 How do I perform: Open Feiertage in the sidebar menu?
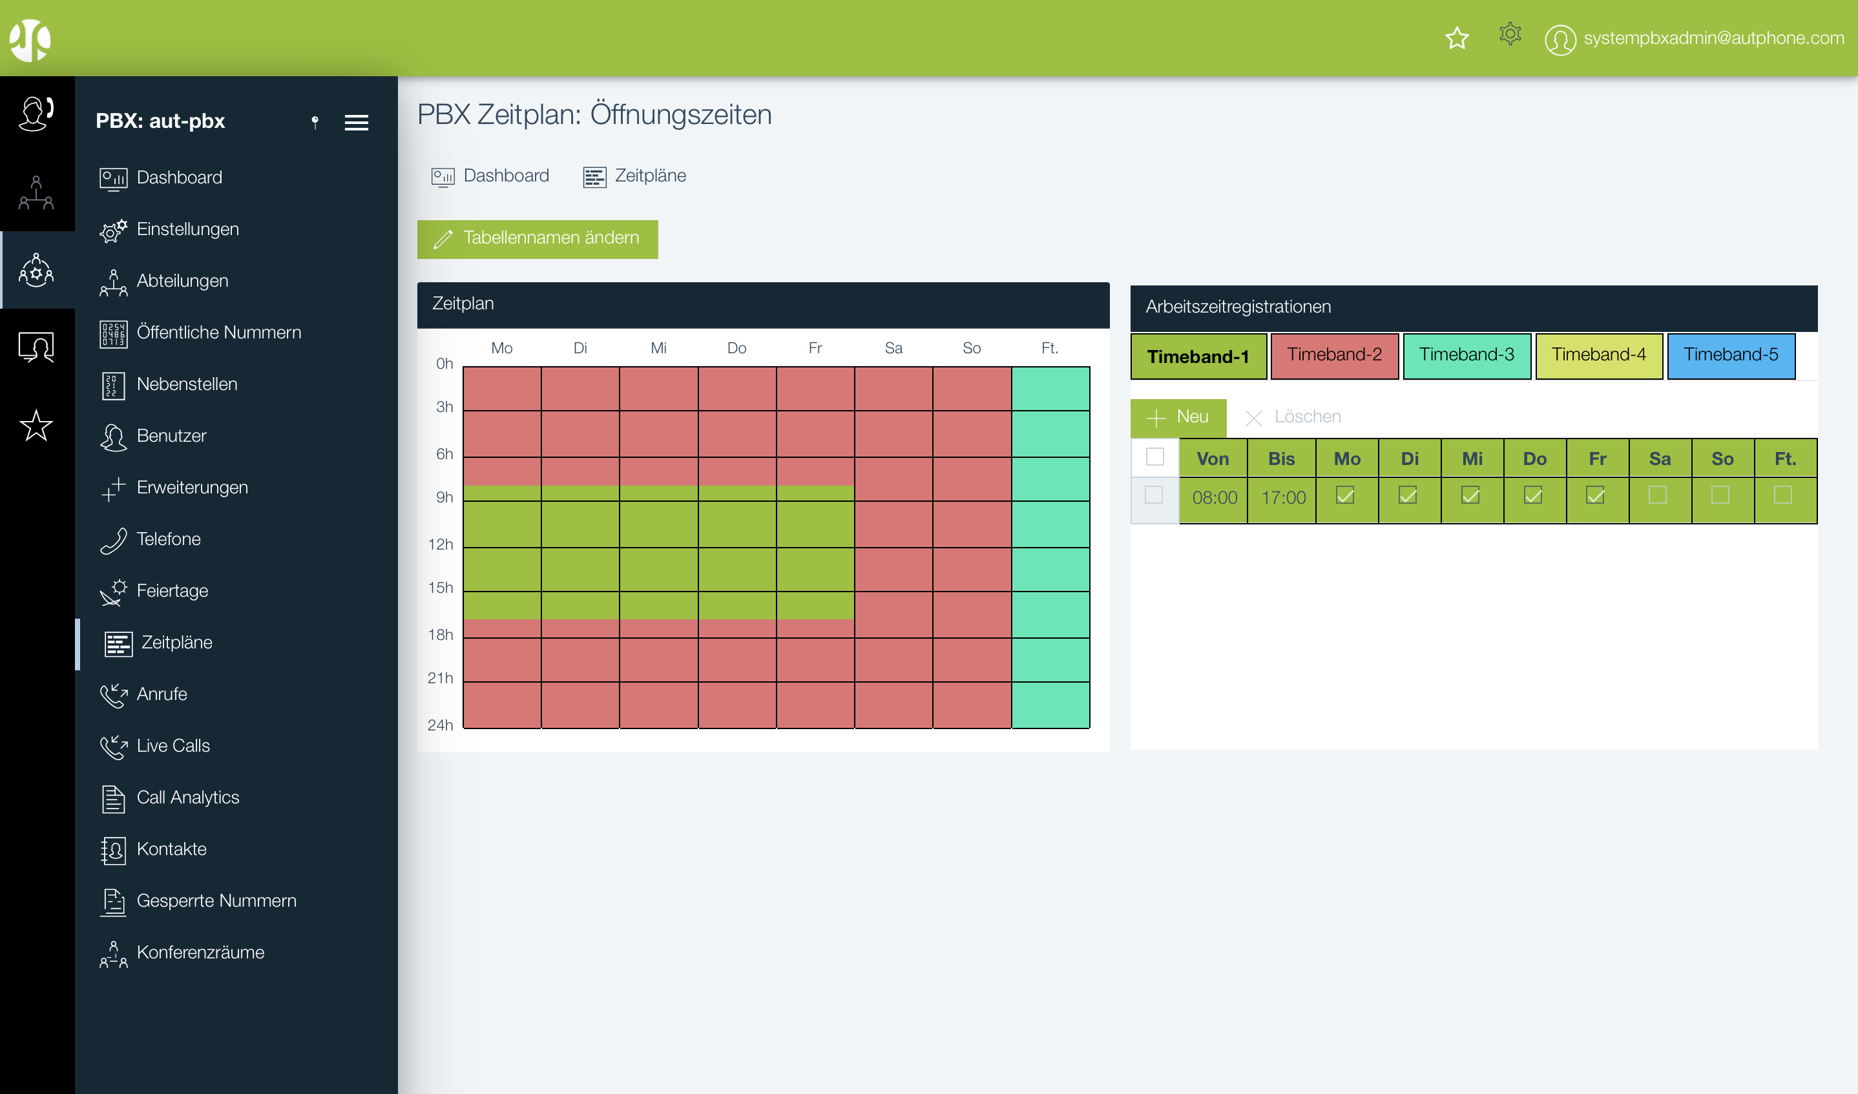point(172,590)
